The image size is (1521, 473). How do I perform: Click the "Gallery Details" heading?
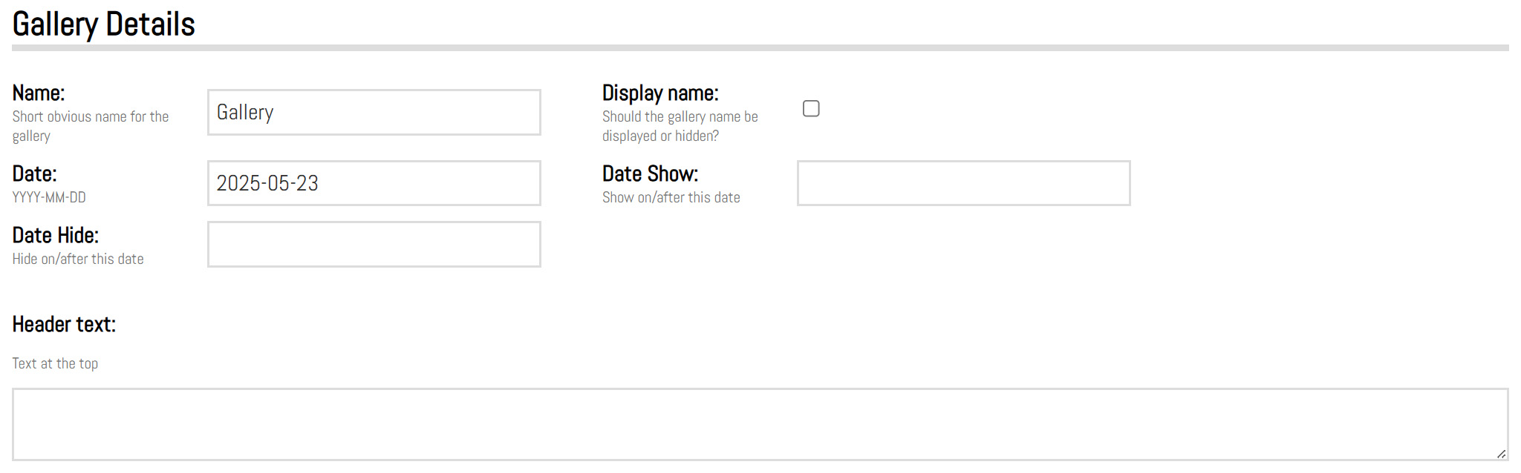(104, 24)
